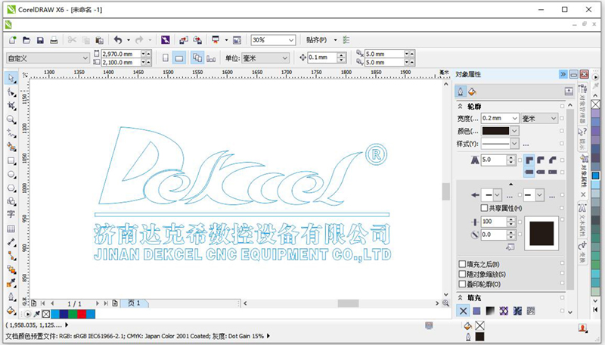Pick the green swatch in document palette
This screenshot has height=345, width=605.
[73, 314]
